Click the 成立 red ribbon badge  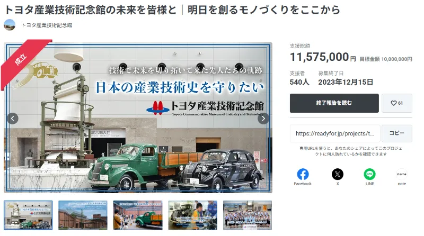(21, 59)
